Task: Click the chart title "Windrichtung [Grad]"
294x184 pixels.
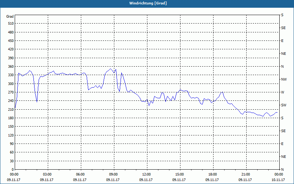Action: click(148, 3)
